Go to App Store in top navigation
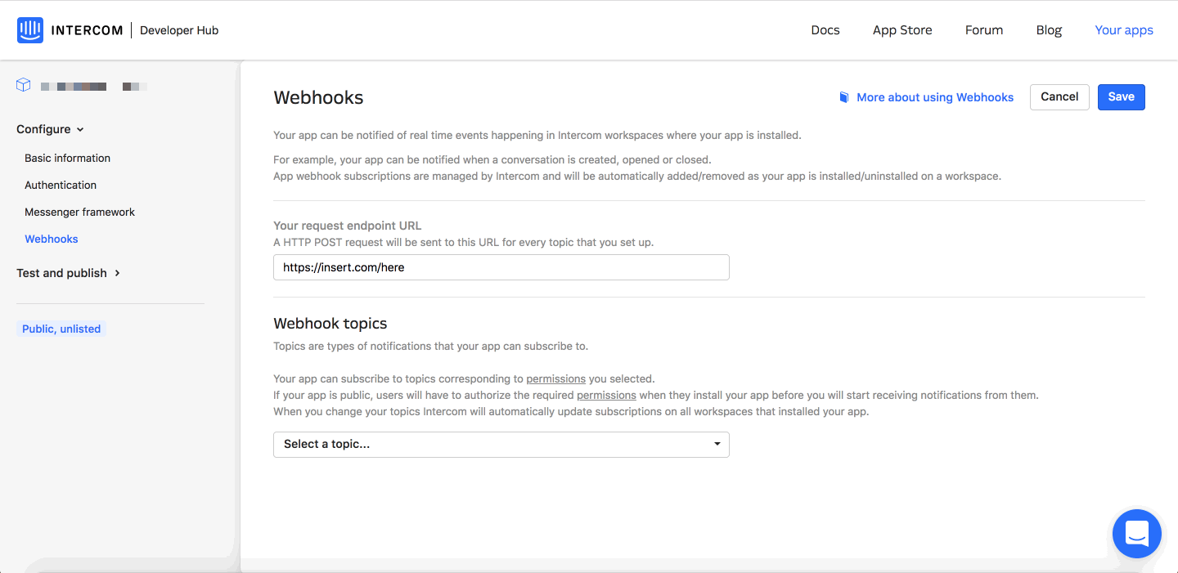 pyautogui.click(x=902, y=30)
